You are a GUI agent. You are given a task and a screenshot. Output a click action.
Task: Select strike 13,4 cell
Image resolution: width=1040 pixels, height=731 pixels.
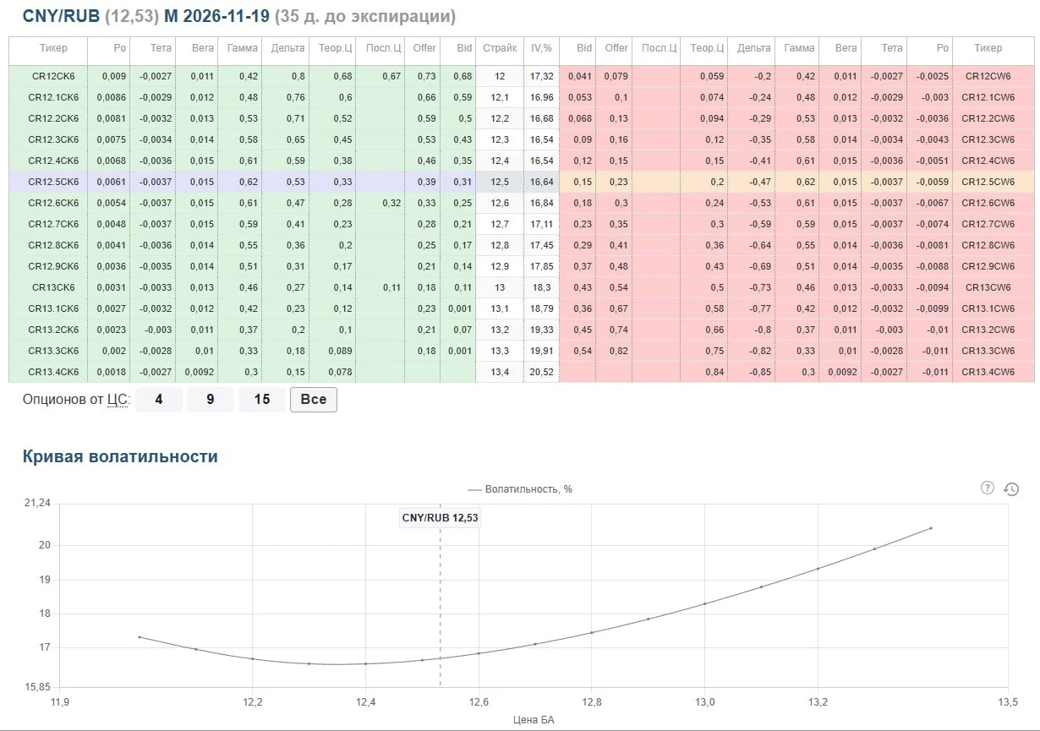coord(500,372)
